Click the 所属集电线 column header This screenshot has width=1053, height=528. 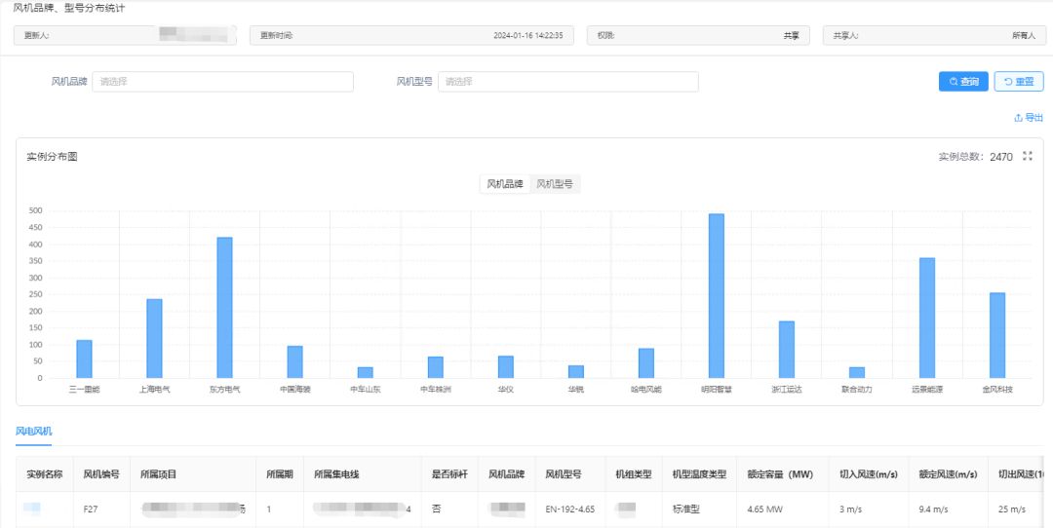(363, 474)
